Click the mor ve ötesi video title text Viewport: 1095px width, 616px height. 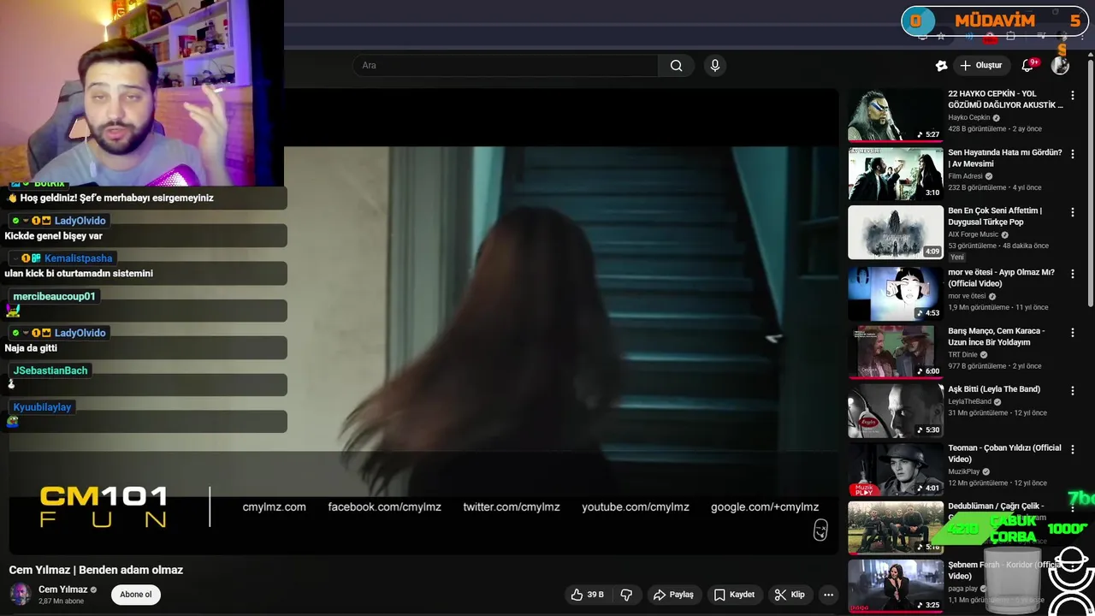coord(1001,277)
